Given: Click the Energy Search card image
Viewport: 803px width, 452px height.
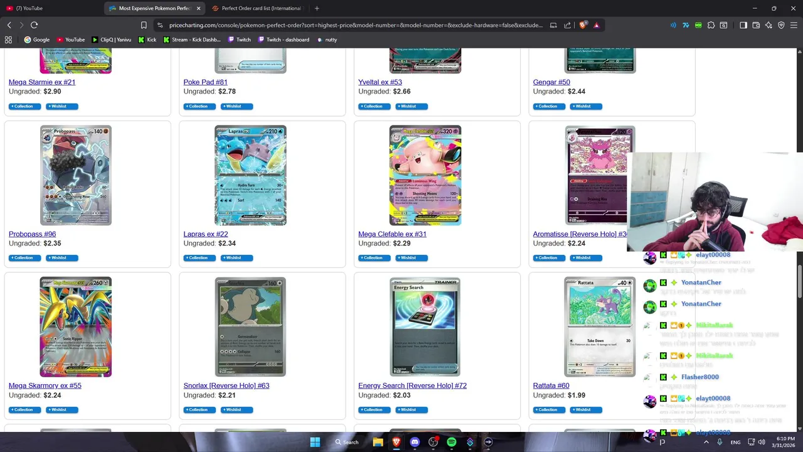Looking at the screenshot, I should tap(425, 327).
